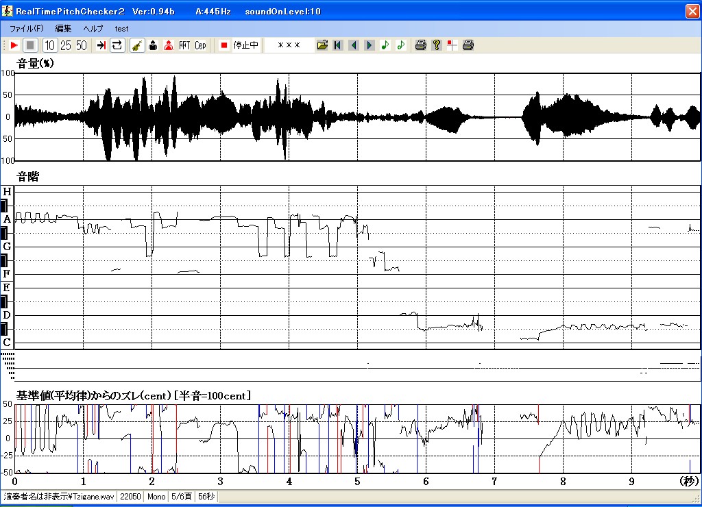Click the D note key label
Image resolution: width=702 pixels, height=507 pixels.
click(7, 315)
